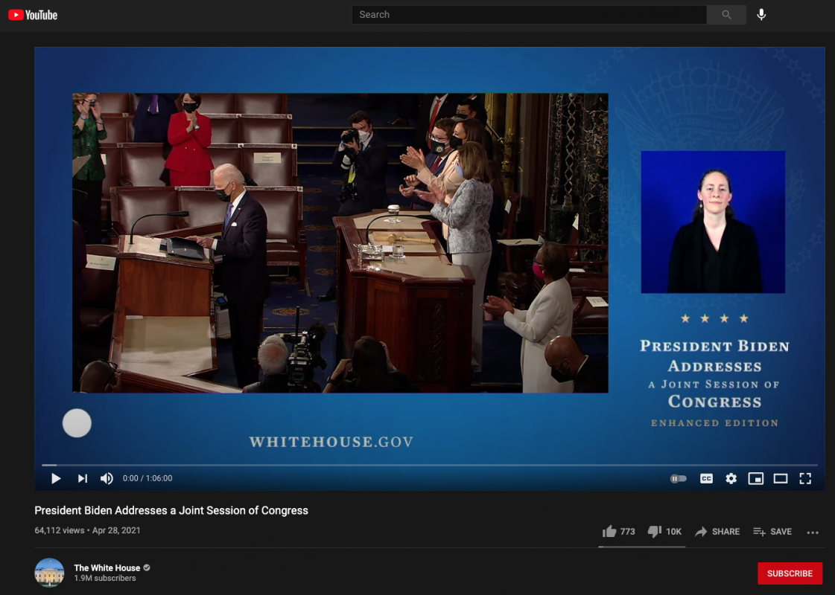Open The White House channel name
The height and width of the screenshot is (595, 835).
(x=107, y=568)
